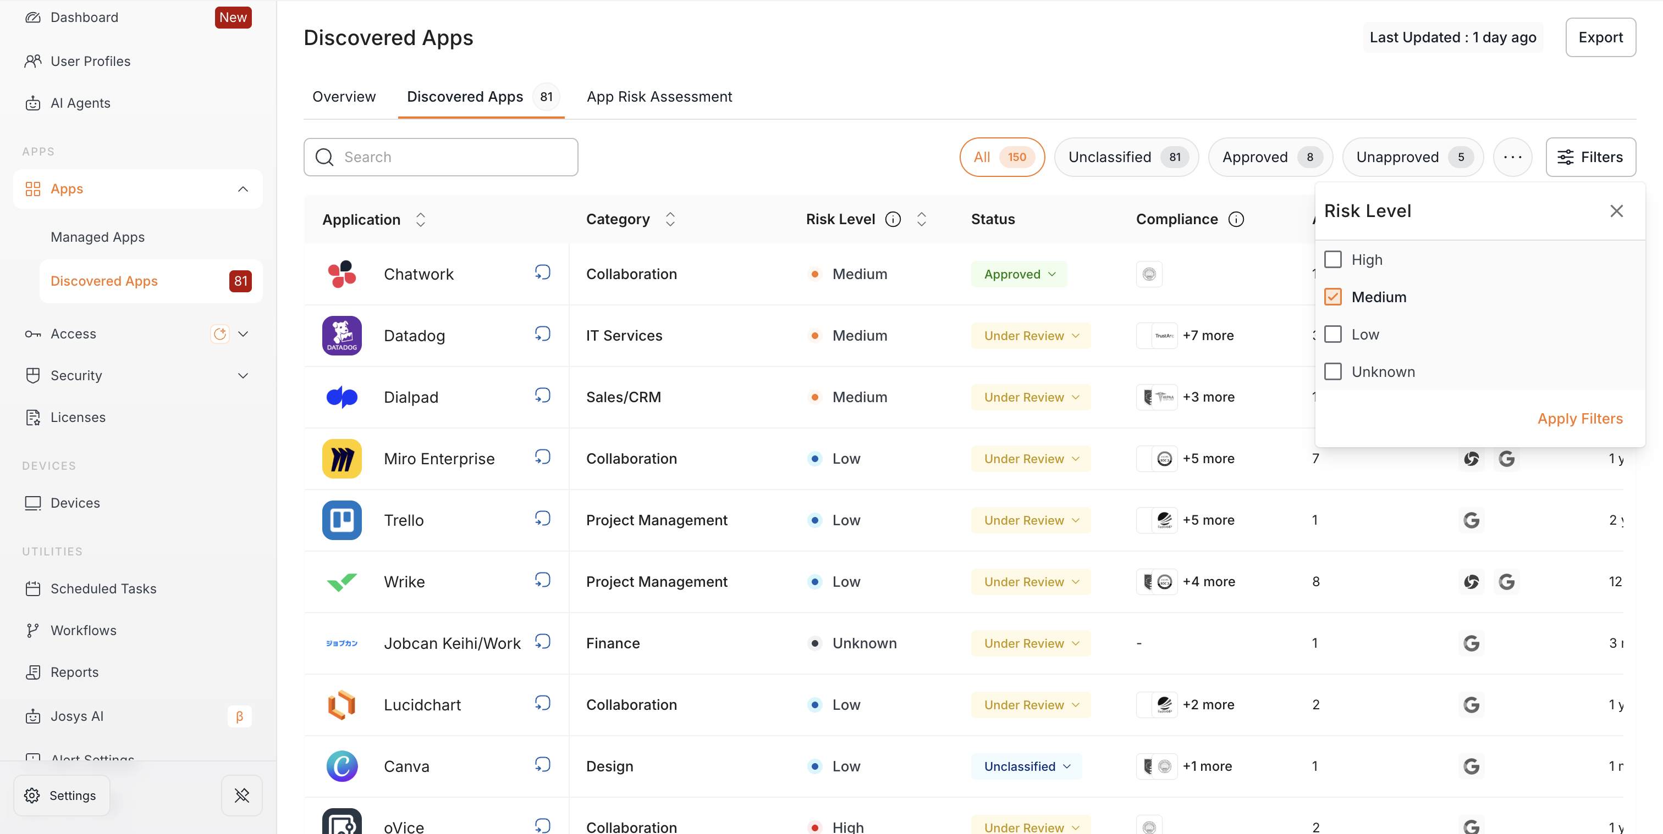
Task: Open Devices from the sidebar
Action: 75,503
